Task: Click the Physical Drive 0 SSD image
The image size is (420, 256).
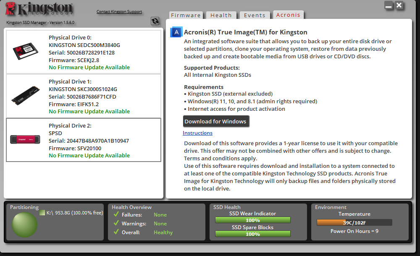Action: [26, 51]
